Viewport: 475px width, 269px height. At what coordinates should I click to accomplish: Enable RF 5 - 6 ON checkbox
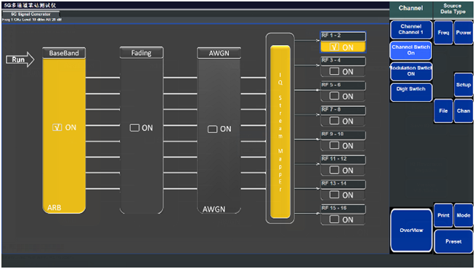coord(334,96)
